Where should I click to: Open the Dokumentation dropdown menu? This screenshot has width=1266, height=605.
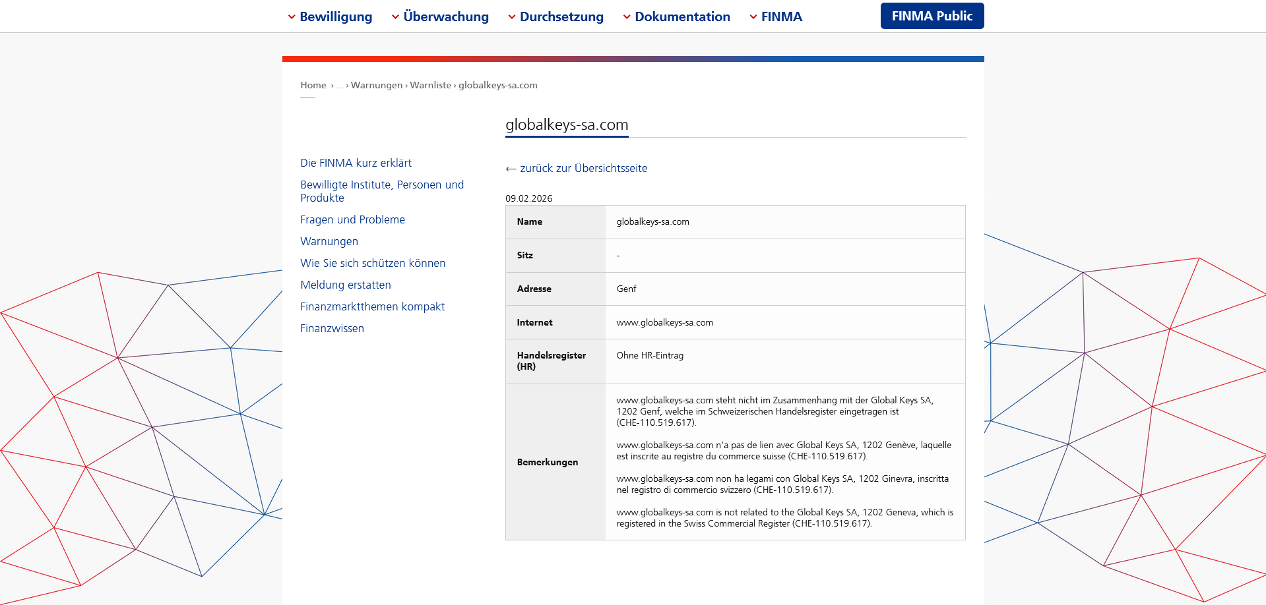coord(676,16)
